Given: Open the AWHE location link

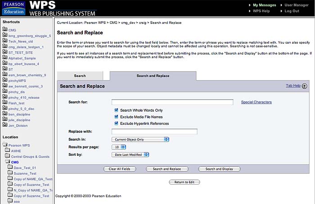Looking at the screenshot, I should (16, 151).
